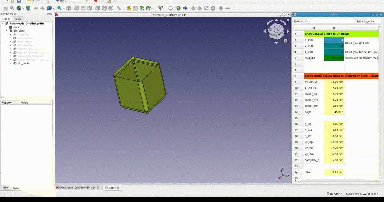Click the Blender label in the status bar

pos(334,194)
